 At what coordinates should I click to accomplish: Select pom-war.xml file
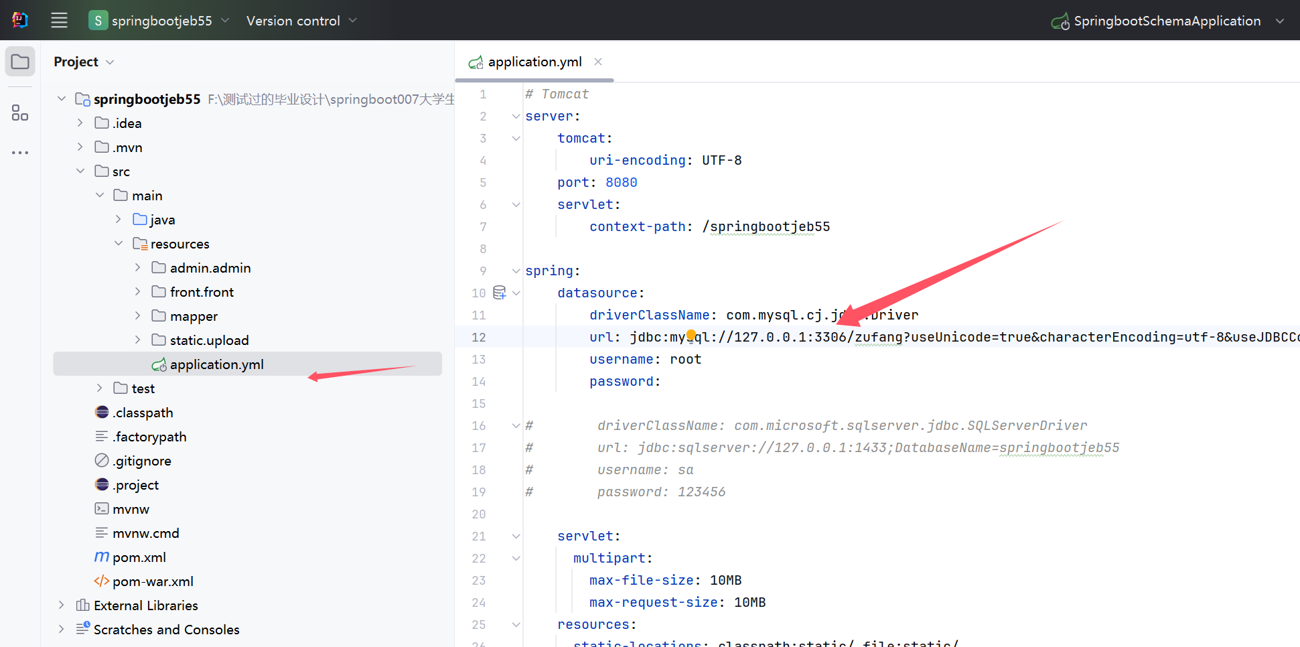pyautogui.click(x=153, y=581)
